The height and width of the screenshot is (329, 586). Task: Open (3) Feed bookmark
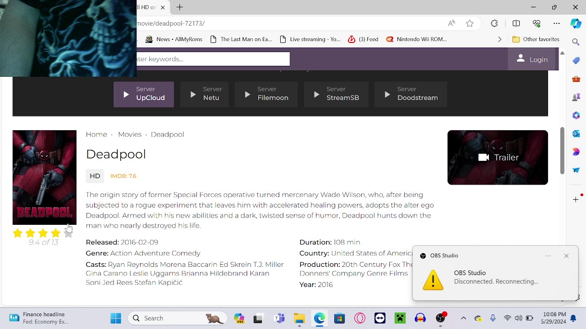pyautogui.click(x=363, y=39)
